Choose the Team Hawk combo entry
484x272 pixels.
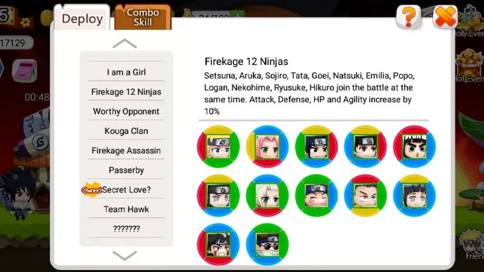click(x=126, y=209)
